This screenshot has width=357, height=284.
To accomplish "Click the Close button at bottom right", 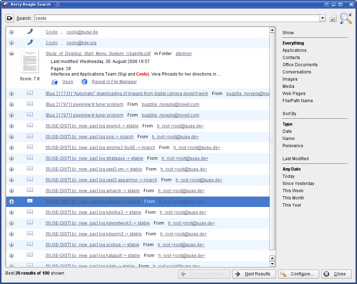I will click(x=336, y=274).
